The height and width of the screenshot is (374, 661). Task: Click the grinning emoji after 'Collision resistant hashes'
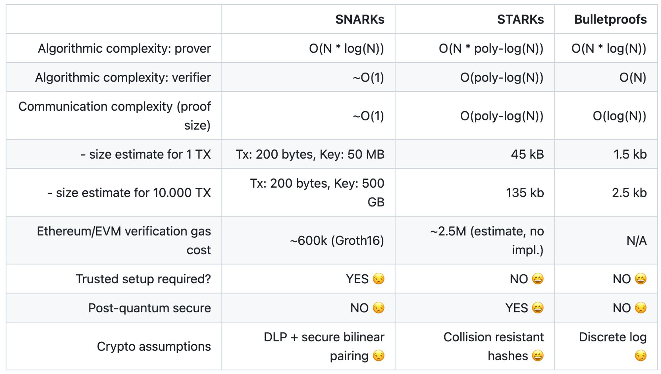coord(538,356)
